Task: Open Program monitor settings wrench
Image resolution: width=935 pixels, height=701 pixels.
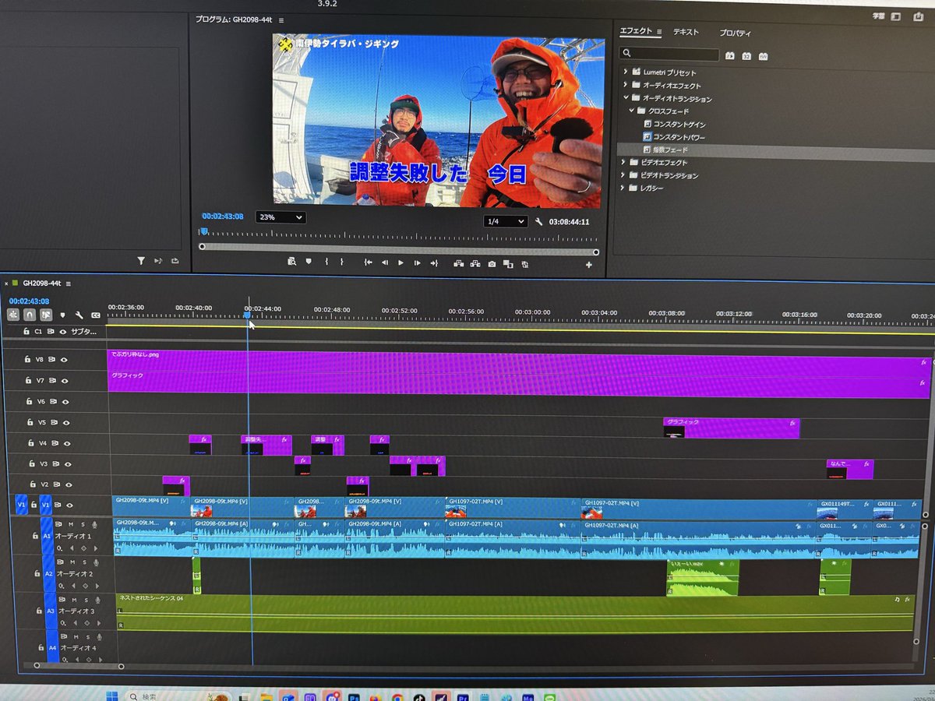Action: 538,221
